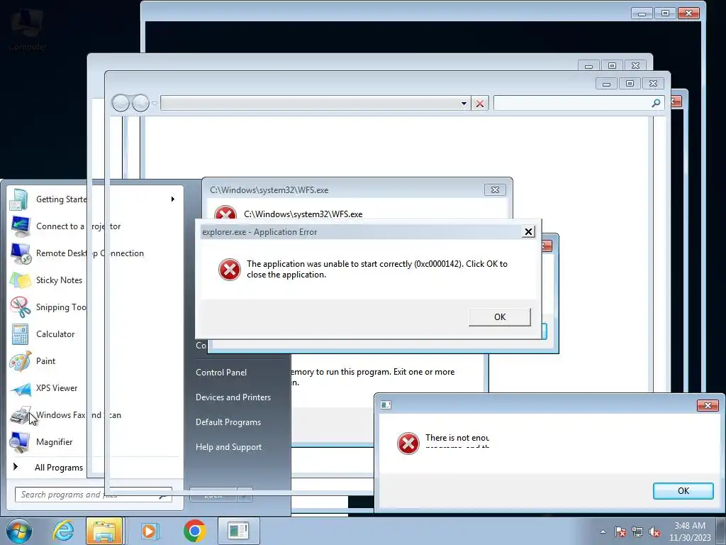Open Internet Explorer from taskbar
This screenshot has width=726, height=545.
pyautogui.click(x=63, y=531)
